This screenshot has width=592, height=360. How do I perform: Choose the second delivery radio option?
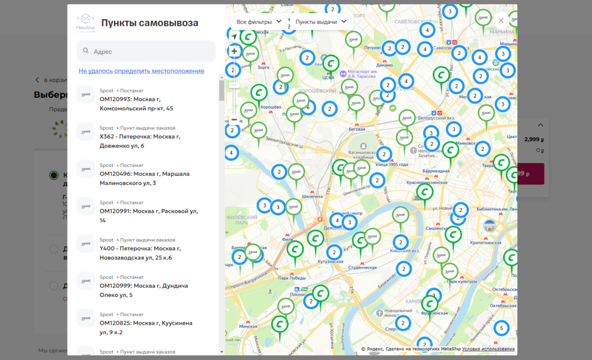coord(54,249)
